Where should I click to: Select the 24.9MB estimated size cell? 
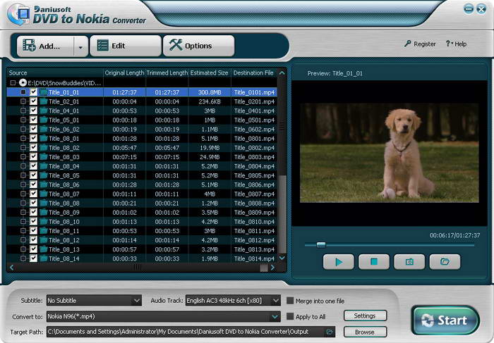pos(210,157)
